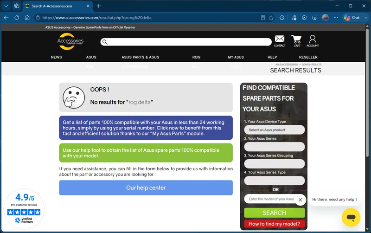Select the Search A-Accessories.com tab
The image size is (371, 233).
click(57, 6)
